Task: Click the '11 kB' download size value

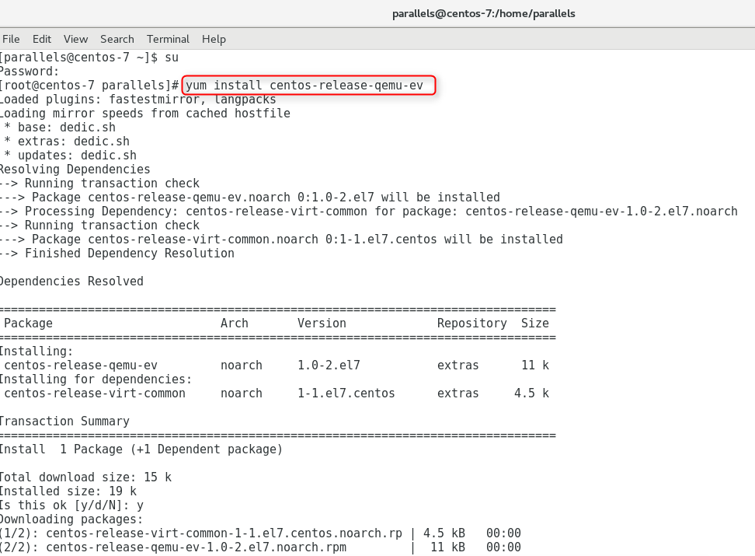Action: 448,547
